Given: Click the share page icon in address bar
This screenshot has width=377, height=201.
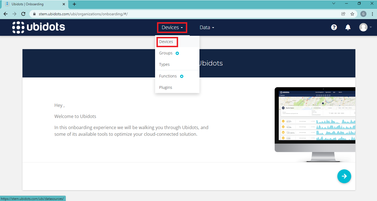Looking at the screenshot, I should [343, 14].
